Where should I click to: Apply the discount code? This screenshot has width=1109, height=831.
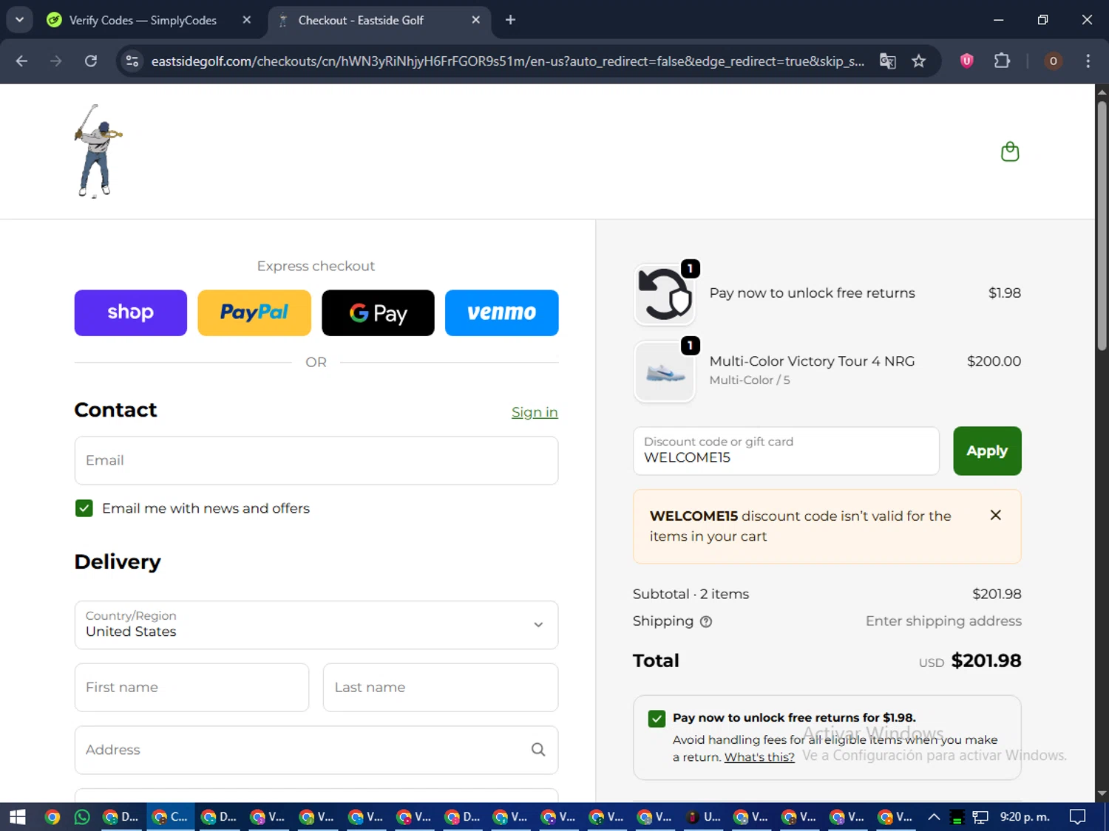coord(987,451)
